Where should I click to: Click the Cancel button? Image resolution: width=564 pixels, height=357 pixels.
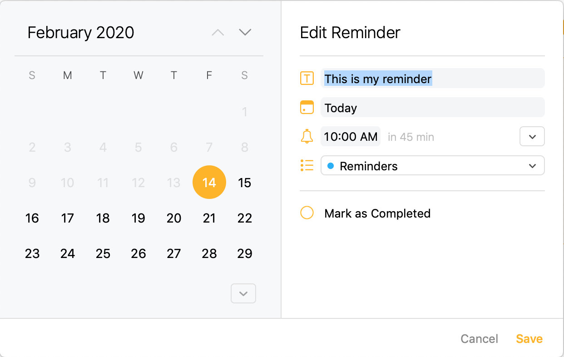[x=480, y=339]
